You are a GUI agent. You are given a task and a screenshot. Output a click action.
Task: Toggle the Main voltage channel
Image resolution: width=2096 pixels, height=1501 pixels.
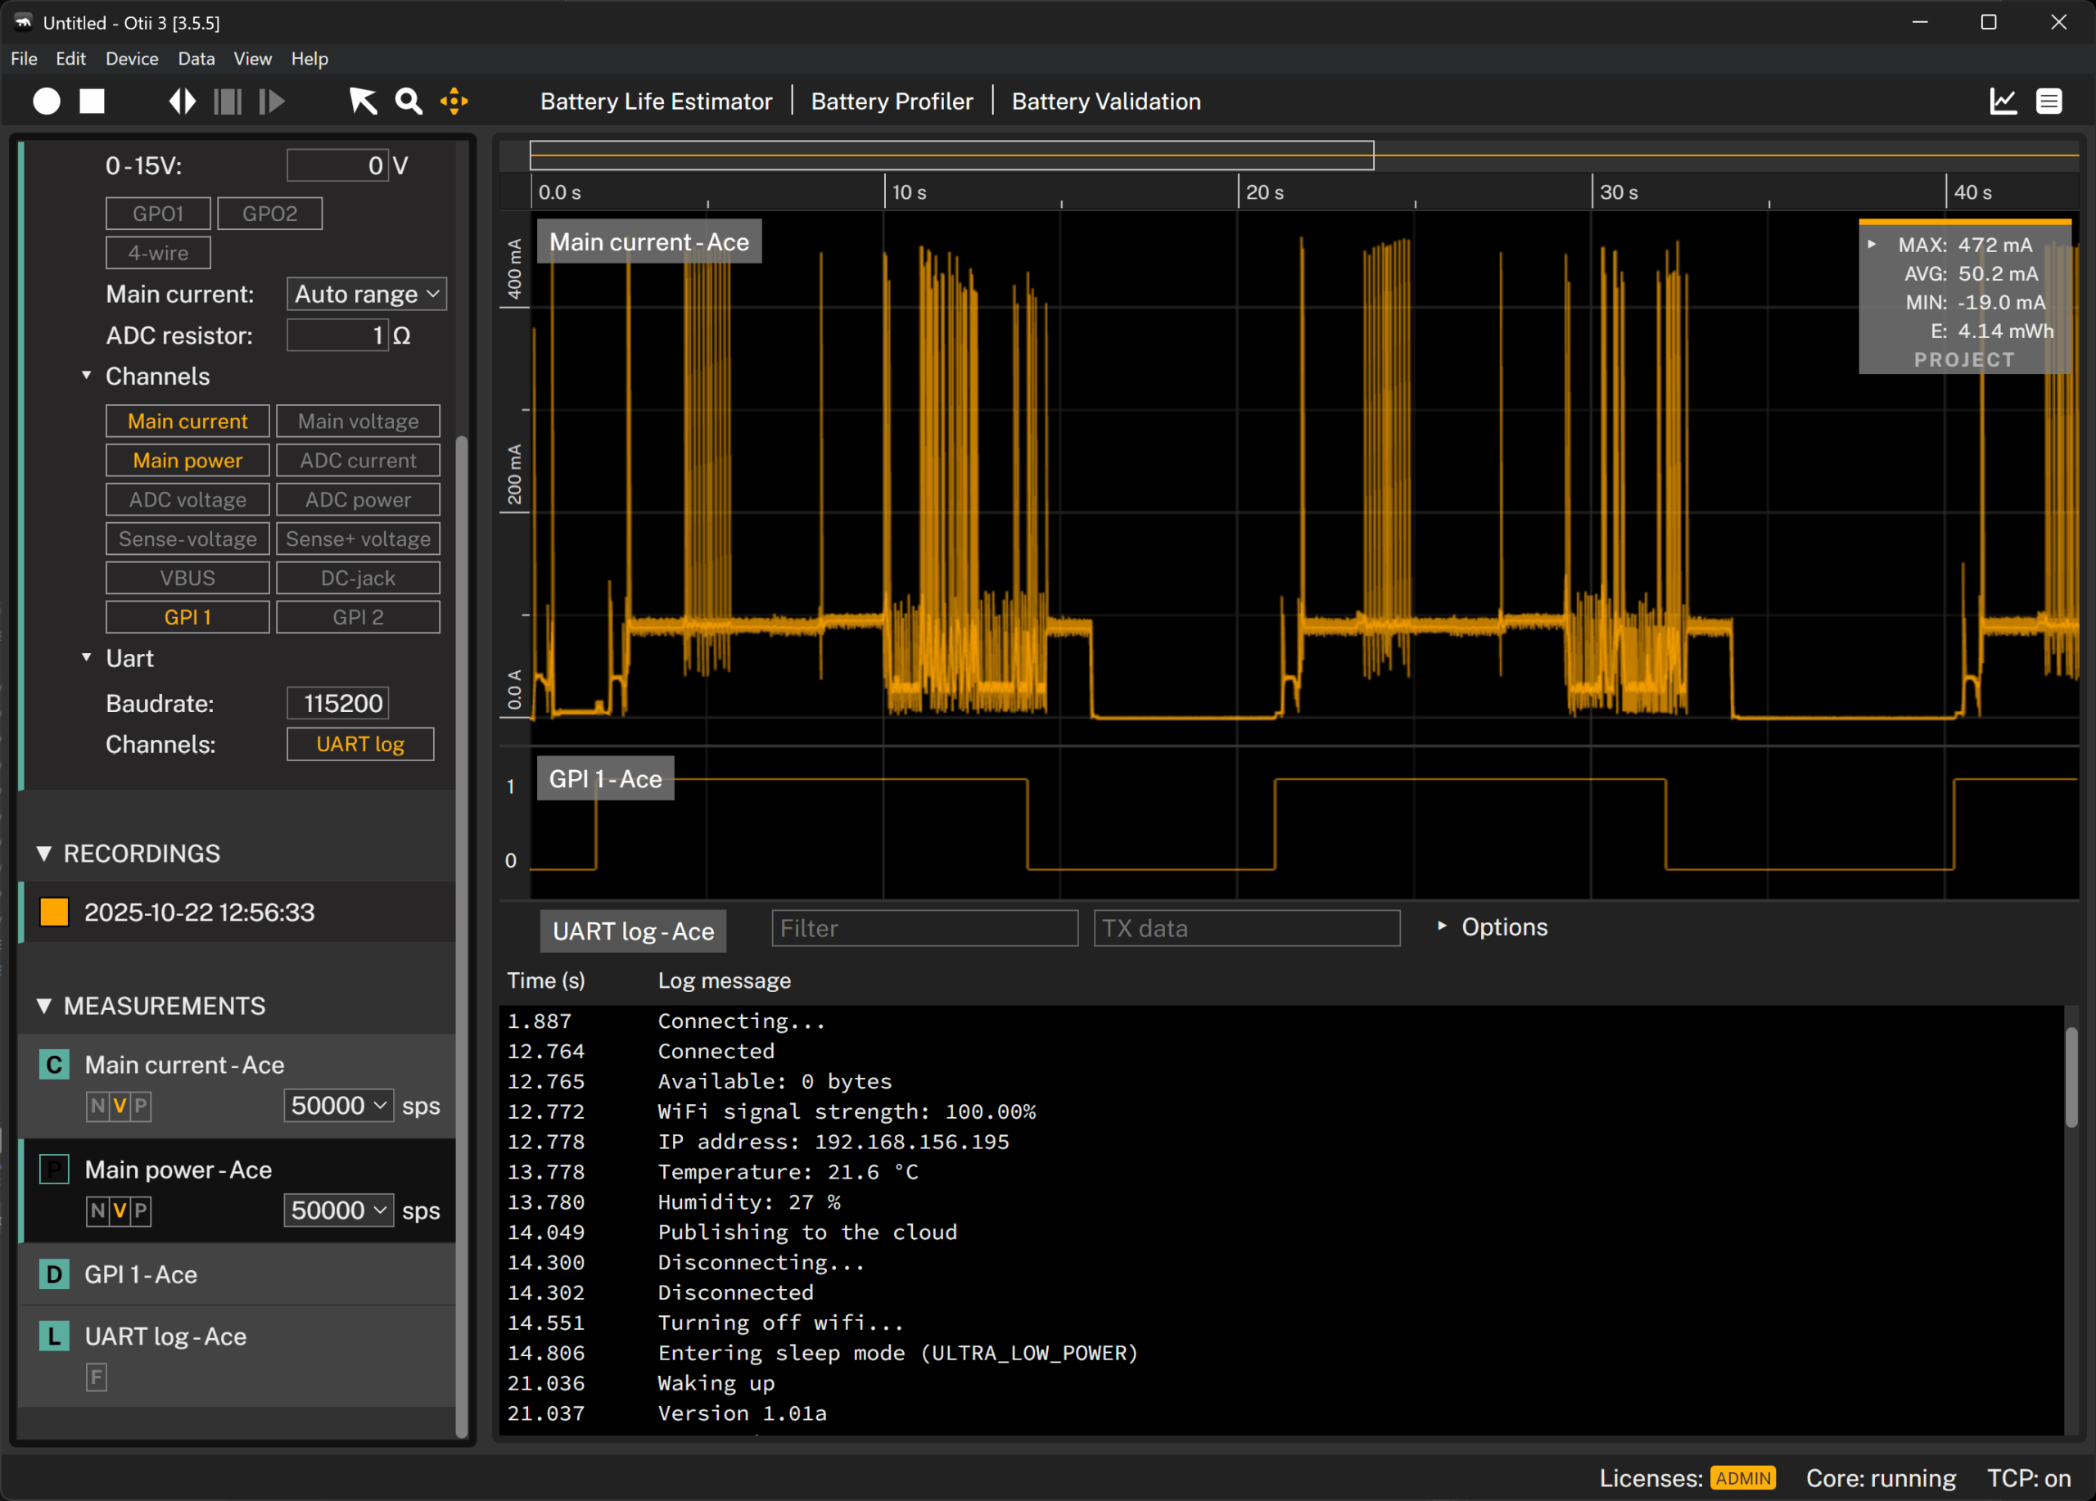coord(358,421)
